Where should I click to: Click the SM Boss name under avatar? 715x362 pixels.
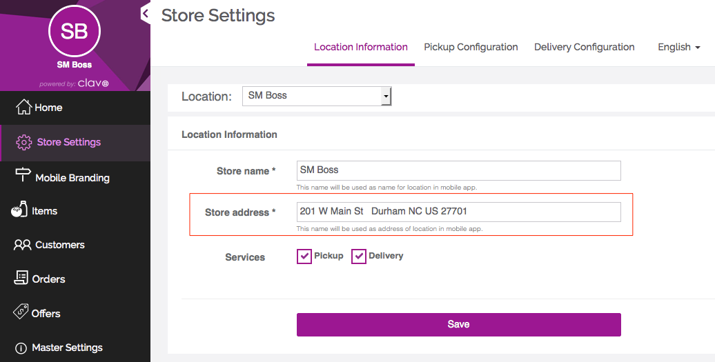75,65
